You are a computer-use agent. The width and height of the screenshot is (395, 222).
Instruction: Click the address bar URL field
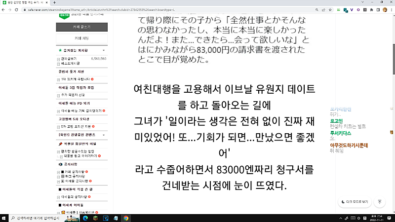click(169, 10)
